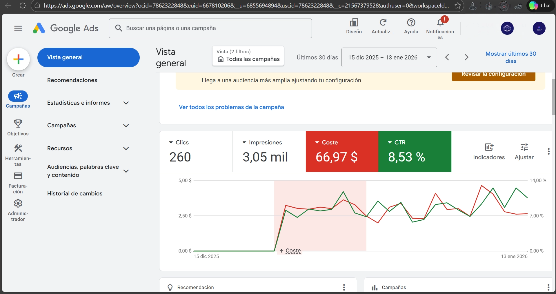Open the Coste metric dropdown
The width and height of the screenshot is (556, 294).
pos(317,142)
